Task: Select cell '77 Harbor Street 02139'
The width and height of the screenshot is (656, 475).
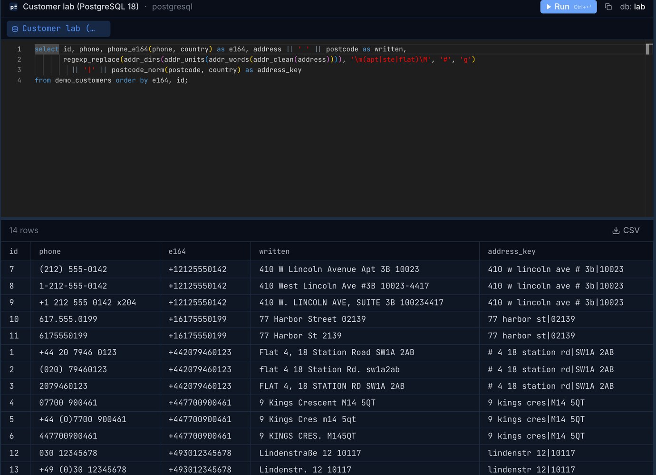Action: [x=365, y=319]
